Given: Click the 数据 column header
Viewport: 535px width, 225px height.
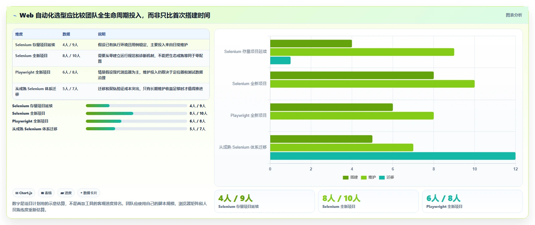Looking at the screenshot, I should (x=66, y=34).
